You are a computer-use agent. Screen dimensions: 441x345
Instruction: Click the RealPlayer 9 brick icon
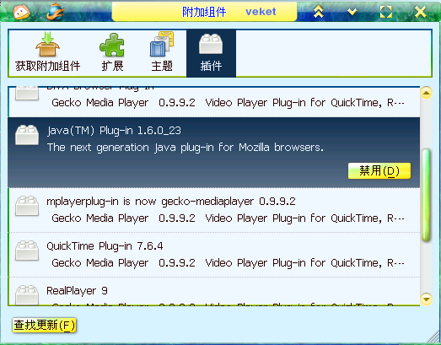[x=27, y=294]
